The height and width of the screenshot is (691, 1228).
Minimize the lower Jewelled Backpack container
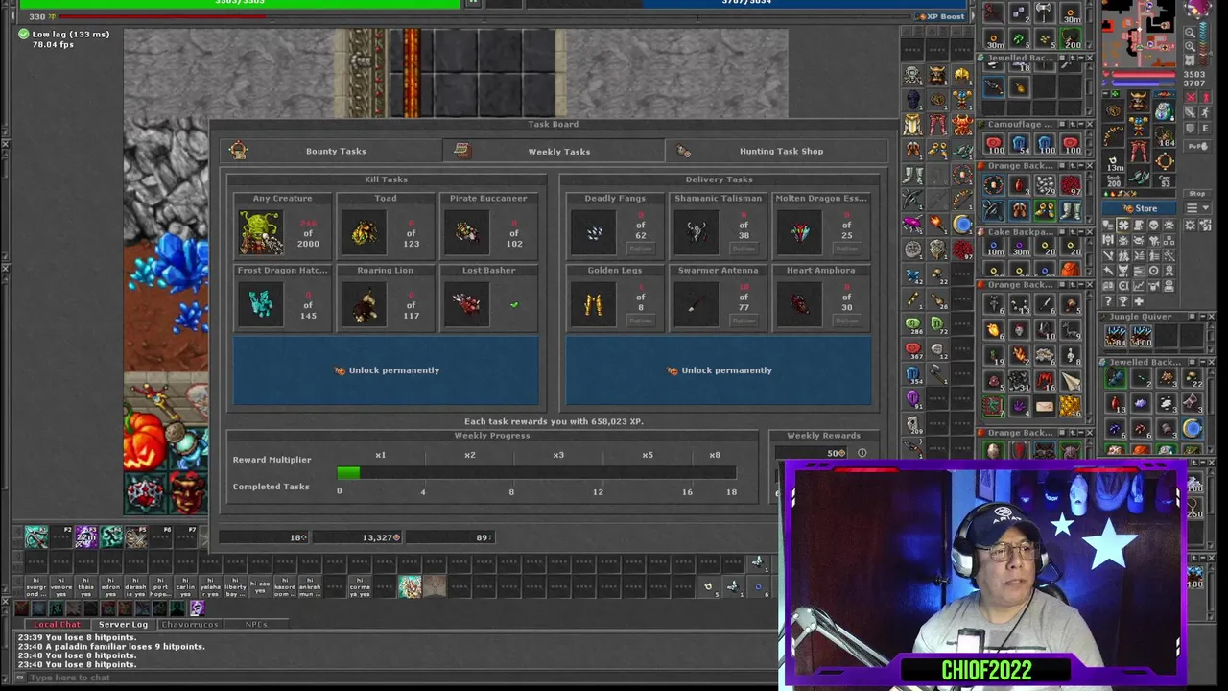(1203, 362)
